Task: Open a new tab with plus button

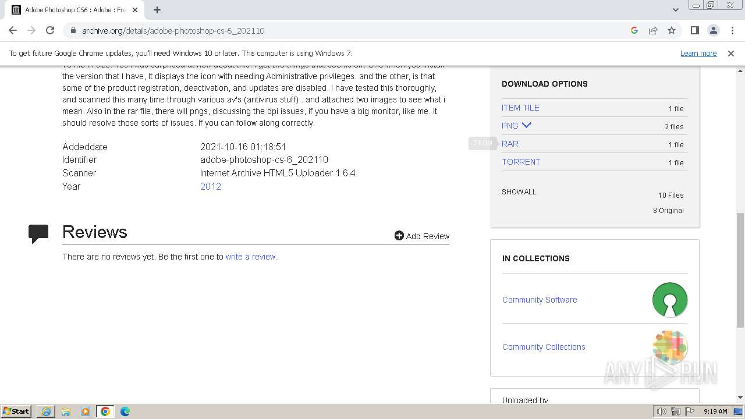Action: click(x=157, y=10)
